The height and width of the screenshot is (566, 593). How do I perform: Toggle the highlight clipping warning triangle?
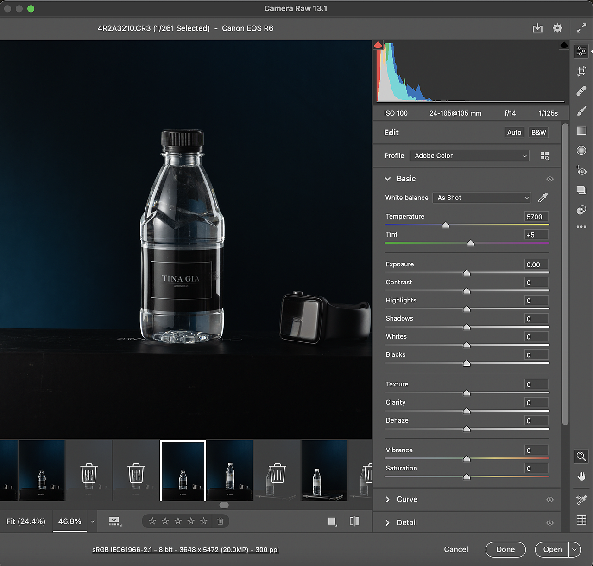[564, 45]
